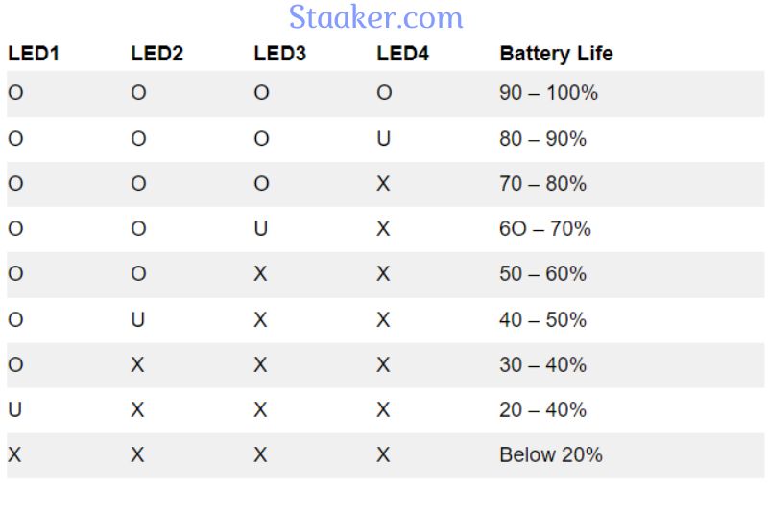The width and height of the screenshot is (768, 511).
Task: Click the U under LED2 in 40 – 50% row
Action: click(x=137, y=320)
